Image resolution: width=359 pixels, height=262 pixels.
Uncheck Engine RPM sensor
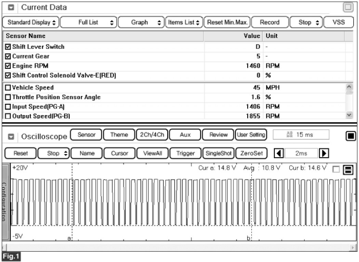[8, 66]
